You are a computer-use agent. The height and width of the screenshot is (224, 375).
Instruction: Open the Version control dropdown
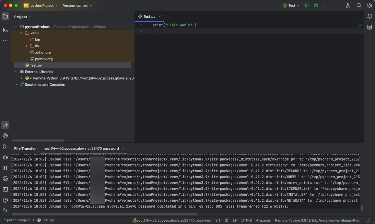(77, 5)
